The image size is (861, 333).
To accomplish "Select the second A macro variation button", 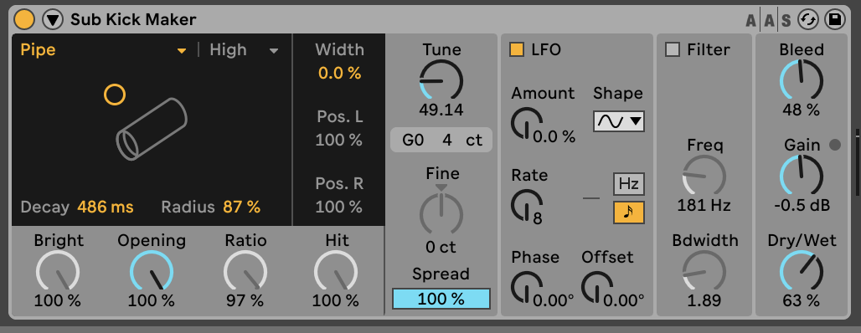I will (x=770, y=21).
